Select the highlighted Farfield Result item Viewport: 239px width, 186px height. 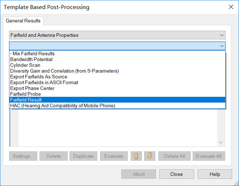tap(117, 100)
